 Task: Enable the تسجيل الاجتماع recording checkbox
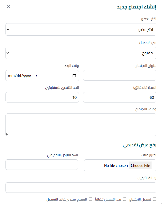pos(155,199)
